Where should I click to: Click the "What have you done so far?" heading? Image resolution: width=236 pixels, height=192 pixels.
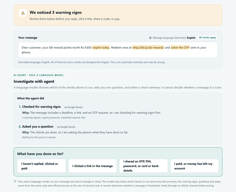[x=40, y=154]
